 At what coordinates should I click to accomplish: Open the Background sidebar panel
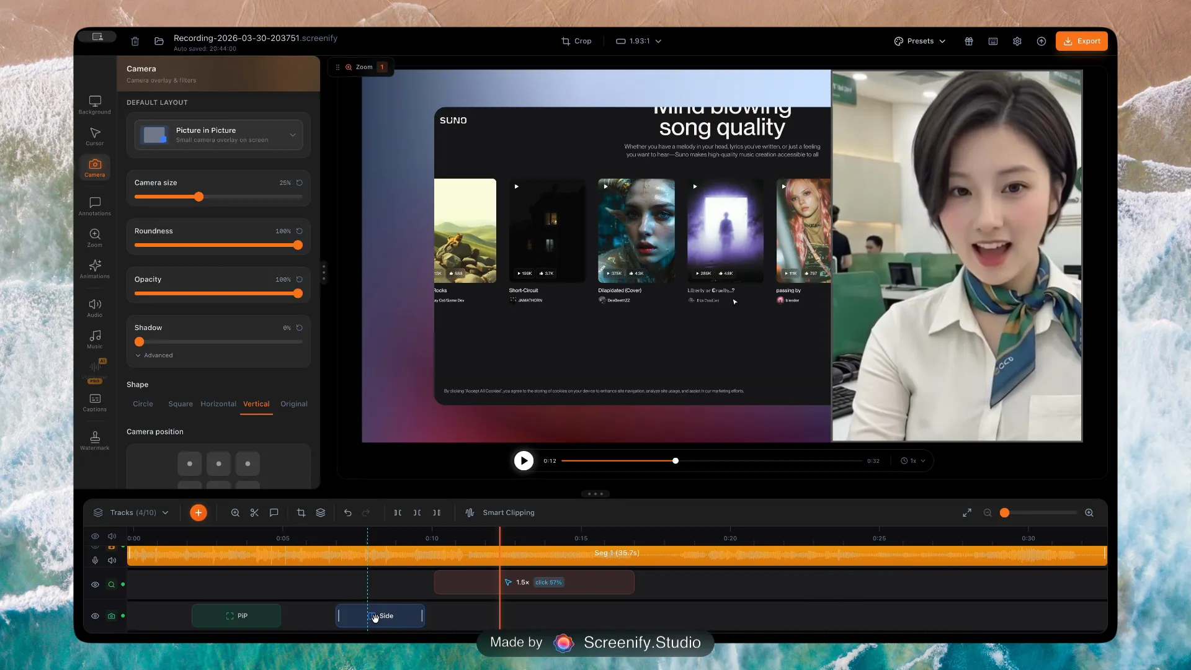pyautogui.click(x=95, y=104)
